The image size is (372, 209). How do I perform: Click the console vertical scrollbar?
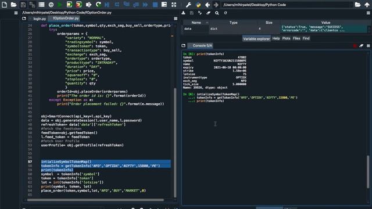(x=368, y=172)
